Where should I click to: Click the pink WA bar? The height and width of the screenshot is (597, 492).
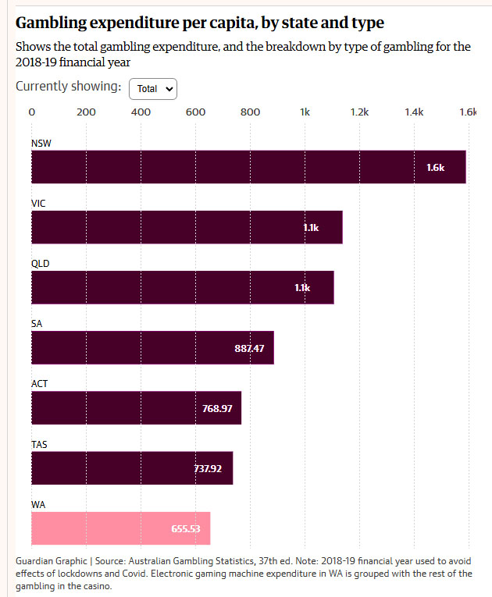[120, 528]
